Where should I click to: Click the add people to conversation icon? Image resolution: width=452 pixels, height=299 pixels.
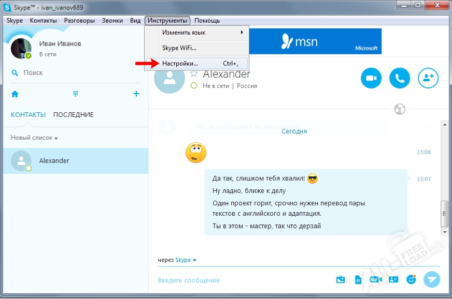[x=428, y=78]
